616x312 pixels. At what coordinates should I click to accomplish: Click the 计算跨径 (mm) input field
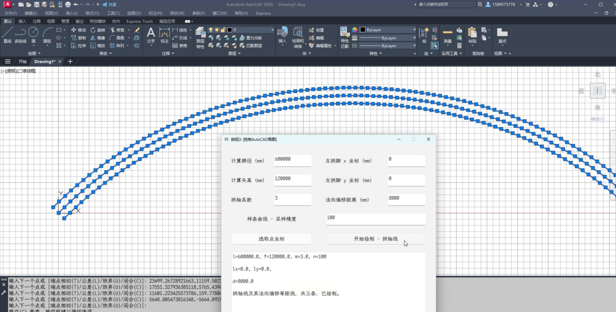pos(292,160)
